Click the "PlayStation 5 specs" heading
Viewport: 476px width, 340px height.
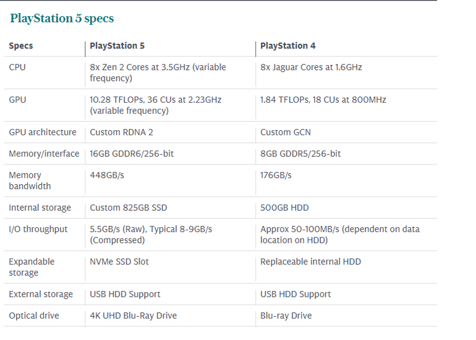[62, 19]
